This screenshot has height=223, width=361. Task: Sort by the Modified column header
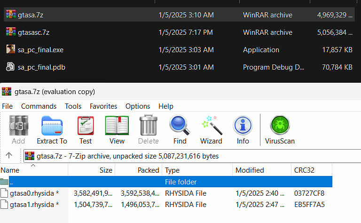(x=250, y=170)
